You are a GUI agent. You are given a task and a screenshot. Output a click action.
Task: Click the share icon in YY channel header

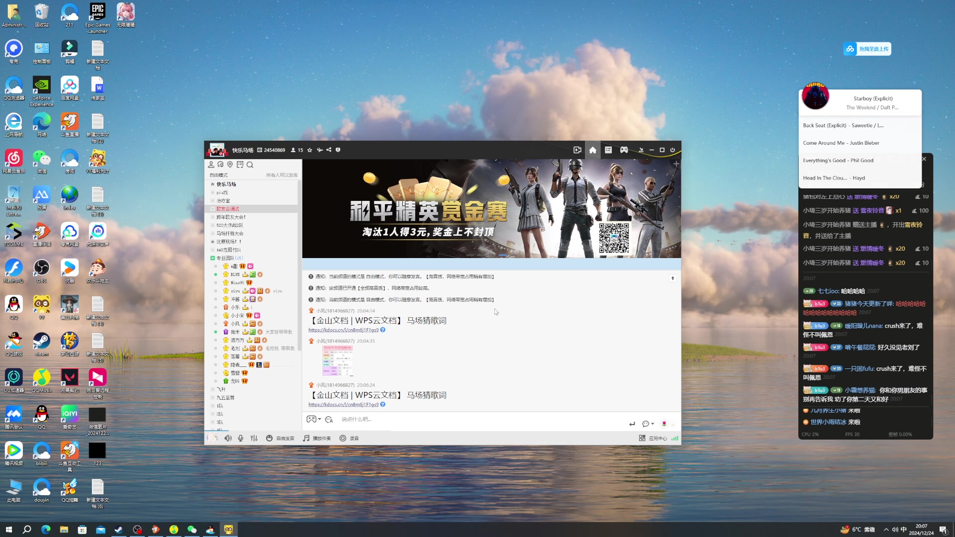329,150
